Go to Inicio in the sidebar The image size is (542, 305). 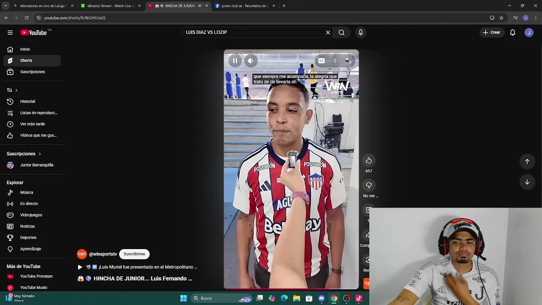(x=32, y=49)
